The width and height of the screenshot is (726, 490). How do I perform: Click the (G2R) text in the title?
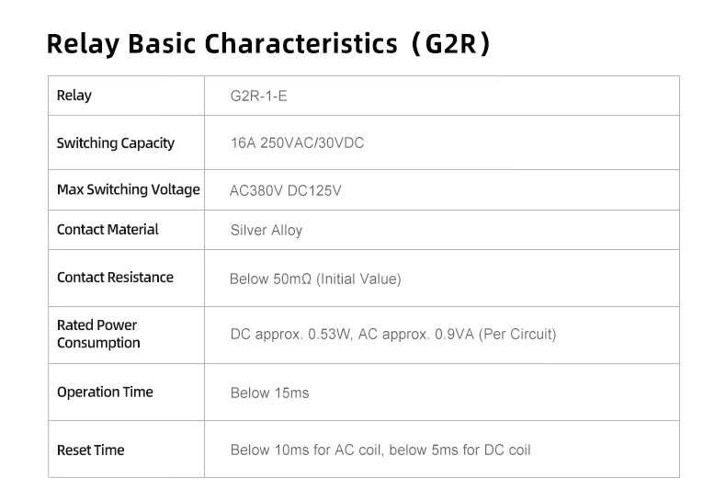point(450,44)
